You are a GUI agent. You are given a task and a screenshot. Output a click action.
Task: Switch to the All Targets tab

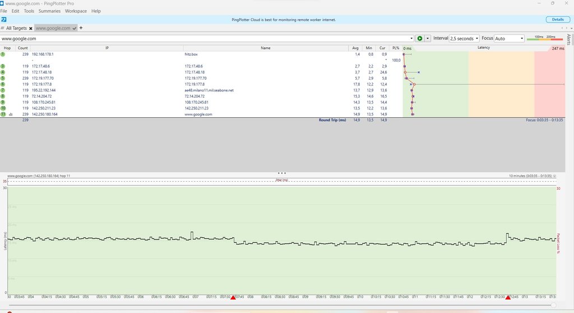pos(16,28)
